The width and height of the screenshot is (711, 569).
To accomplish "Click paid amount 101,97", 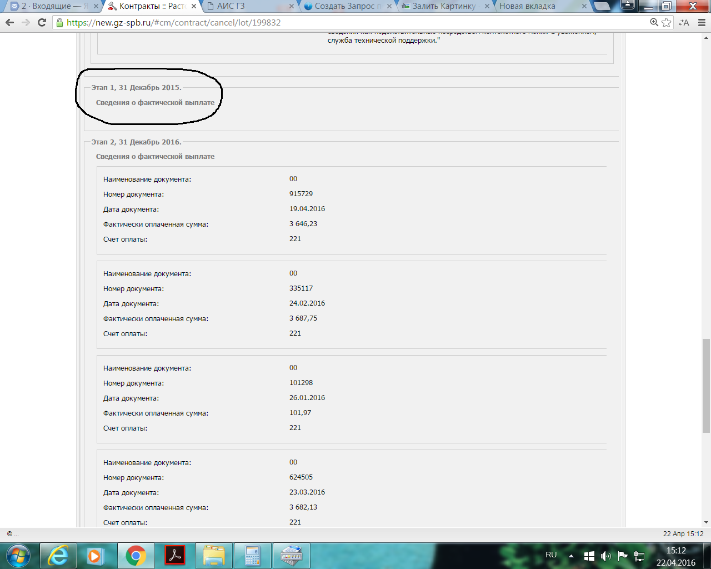I will (x=300, y=413).
